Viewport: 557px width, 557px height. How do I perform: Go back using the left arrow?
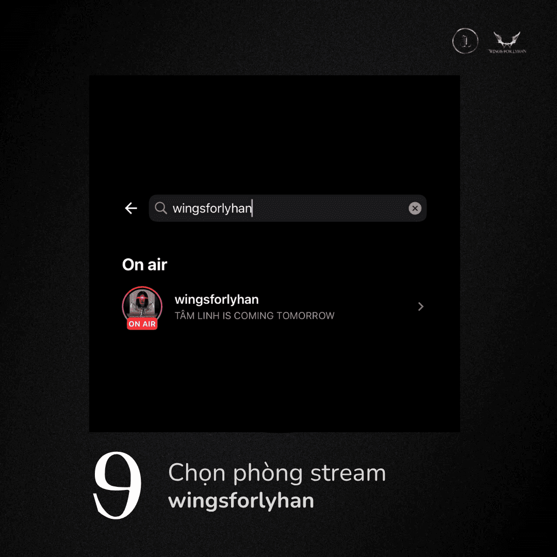[131, 208]
